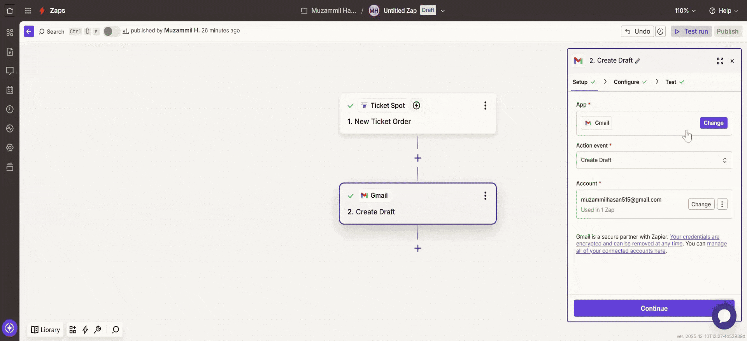Click the bottom toolbar magnifier search icon
The image size is (747, 341).
(116, 330)
